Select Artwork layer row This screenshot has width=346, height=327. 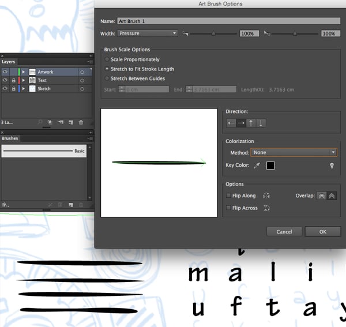click(x=46, y=72)
